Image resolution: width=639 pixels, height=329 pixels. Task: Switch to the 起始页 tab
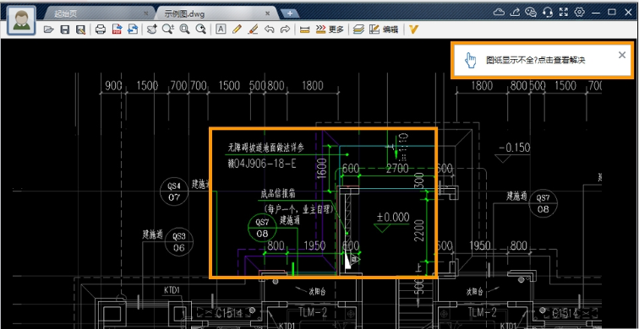[x=65, y=13]
